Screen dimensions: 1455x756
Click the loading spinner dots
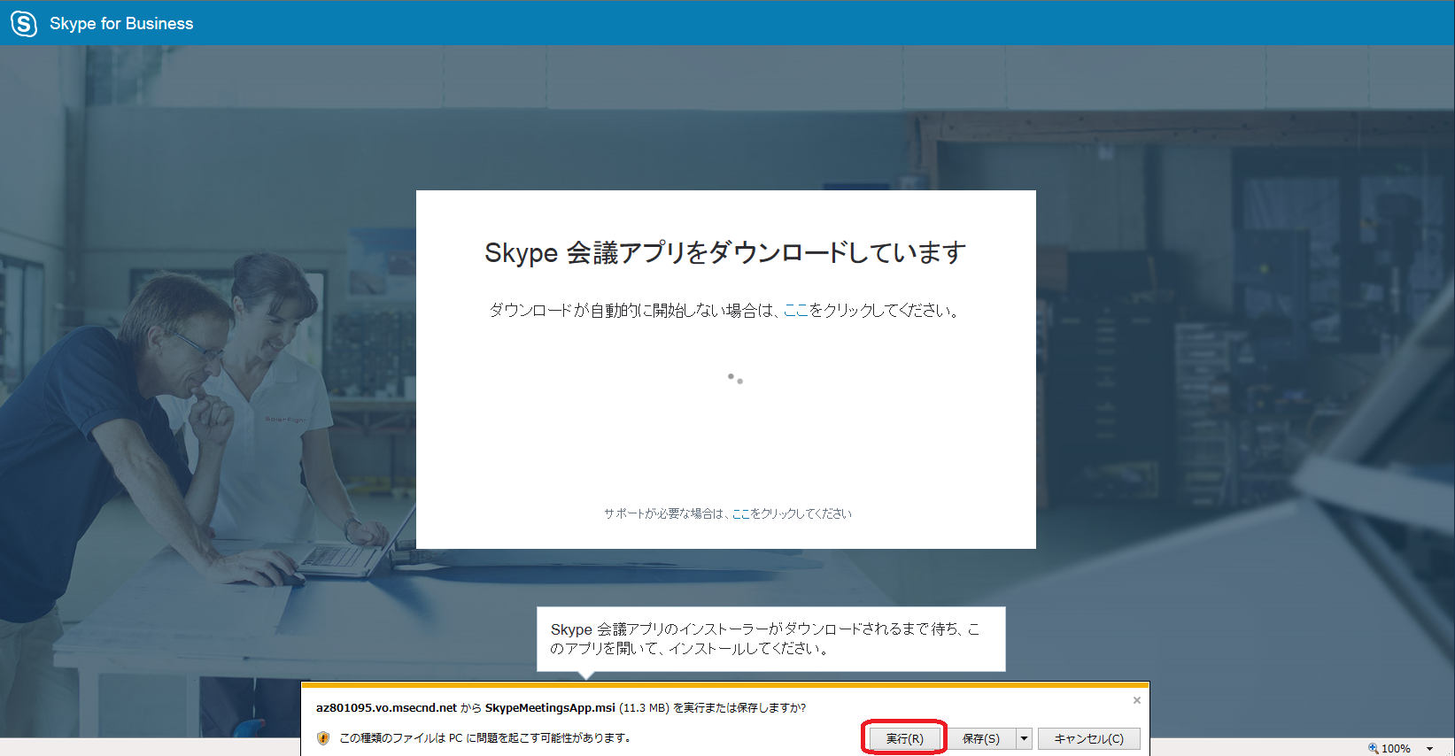[735, 379]
